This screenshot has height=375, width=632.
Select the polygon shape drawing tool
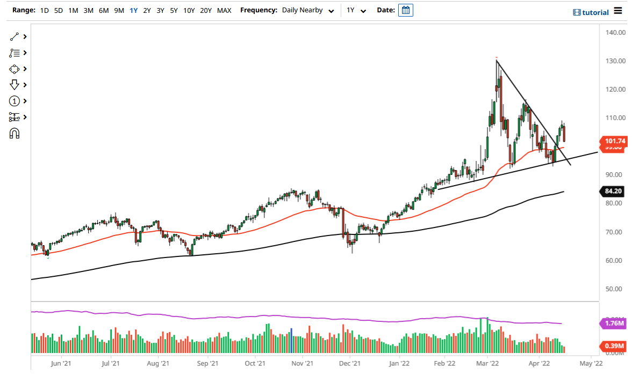point(15,69)
